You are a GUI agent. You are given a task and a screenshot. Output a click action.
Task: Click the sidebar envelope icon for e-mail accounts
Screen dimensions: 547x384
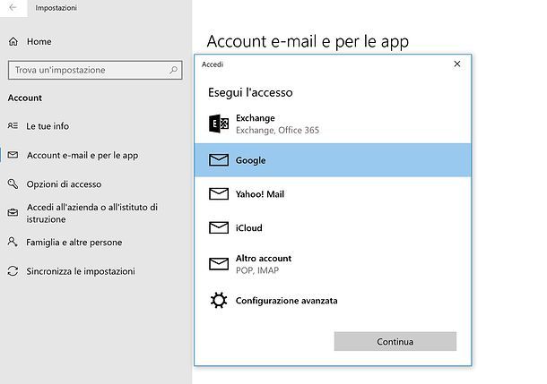[13, 155]
